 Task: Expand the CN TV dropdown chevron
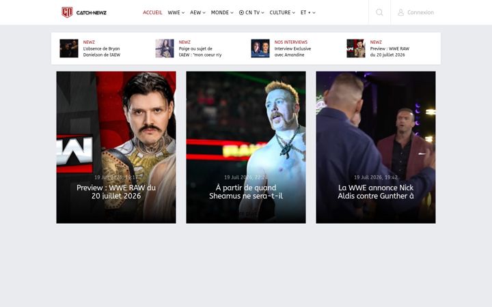click(262, 13)
